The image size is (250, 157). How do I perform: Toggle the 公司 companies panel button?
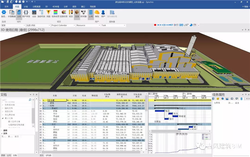pyautogui.click(x=91, y=14)
